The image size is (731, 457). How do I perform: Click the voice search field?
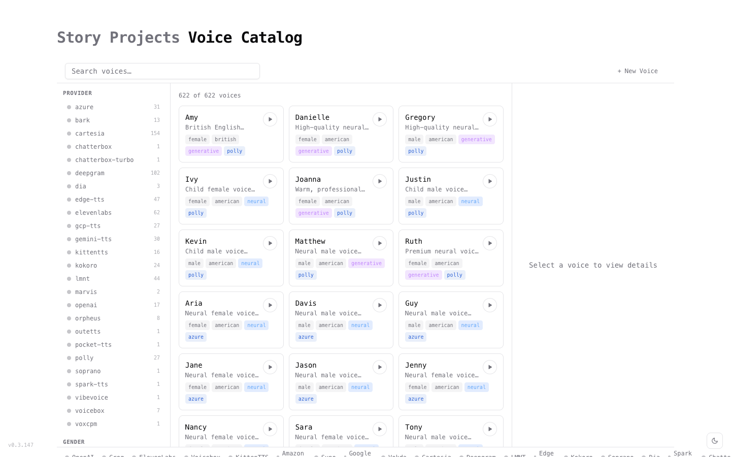coord(162,71)
